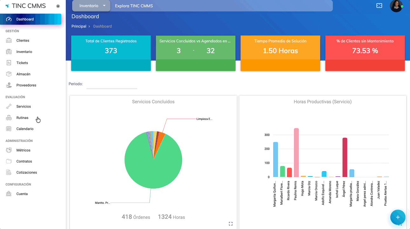Click the Clientes briefcase icon in sidebar

click(9, 41)
